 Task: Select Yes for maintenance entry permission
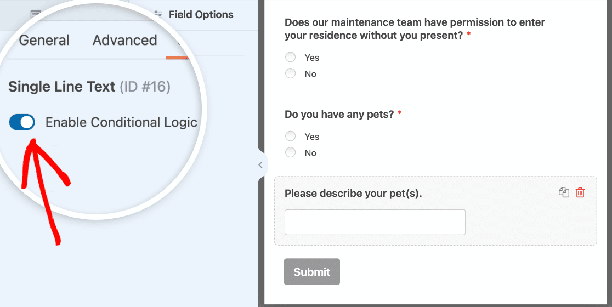pos(291,58)
